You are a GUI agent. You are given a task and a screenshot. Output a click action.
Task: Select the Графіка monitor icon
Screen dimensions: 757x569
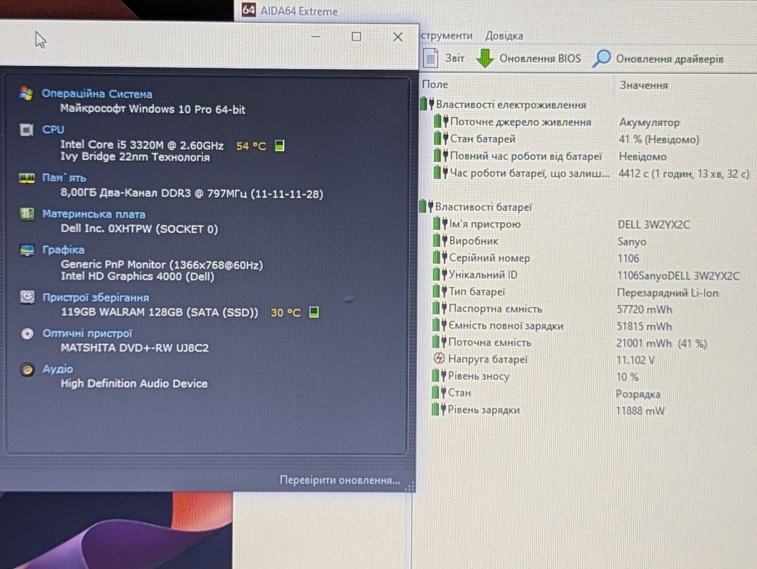(x=27, y=249)
